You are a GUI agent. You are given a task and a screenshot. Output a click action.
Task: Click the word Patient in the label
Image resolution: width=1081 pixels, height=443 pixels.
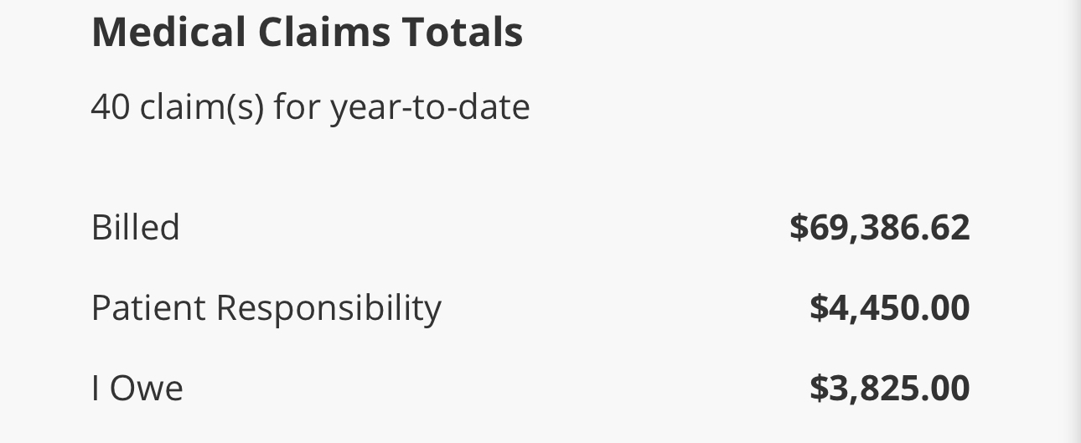pos(148,308)
